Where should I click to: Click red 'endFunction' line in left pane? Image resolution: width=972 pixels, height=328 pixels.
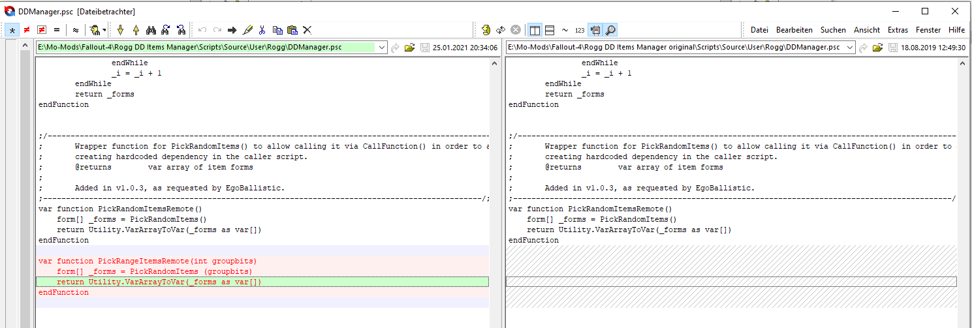coord(63,292)
